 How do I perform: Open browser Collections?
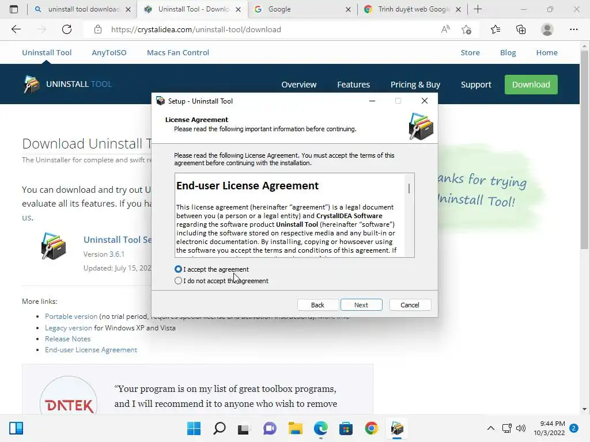521,29
